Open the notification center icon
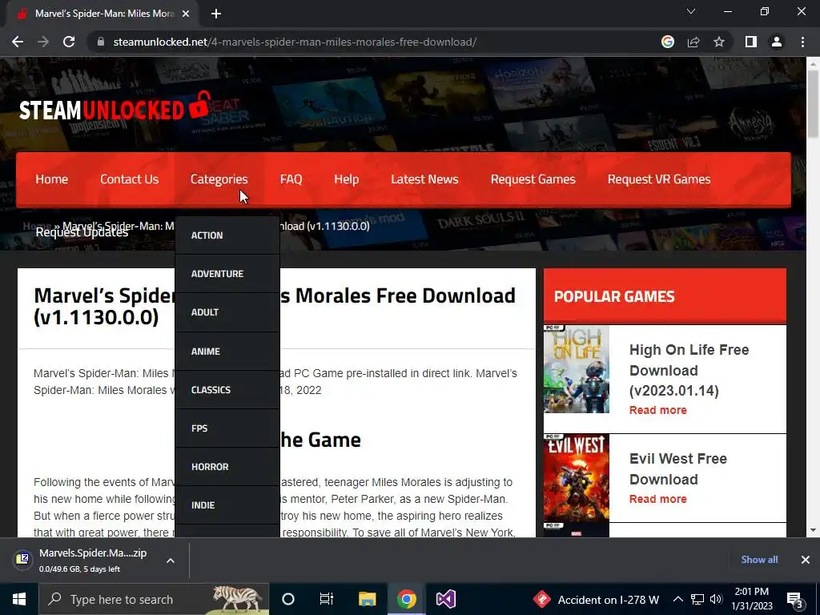The image size is (820, 615). tap(795, 600)
